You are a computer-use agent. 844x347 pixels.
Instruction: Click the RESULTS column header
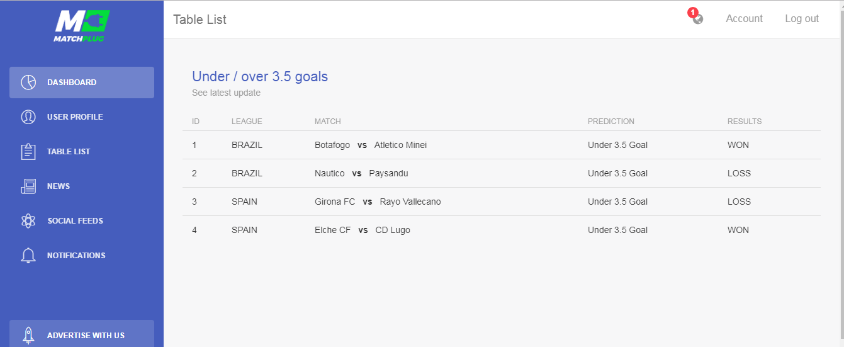point(745,122)
